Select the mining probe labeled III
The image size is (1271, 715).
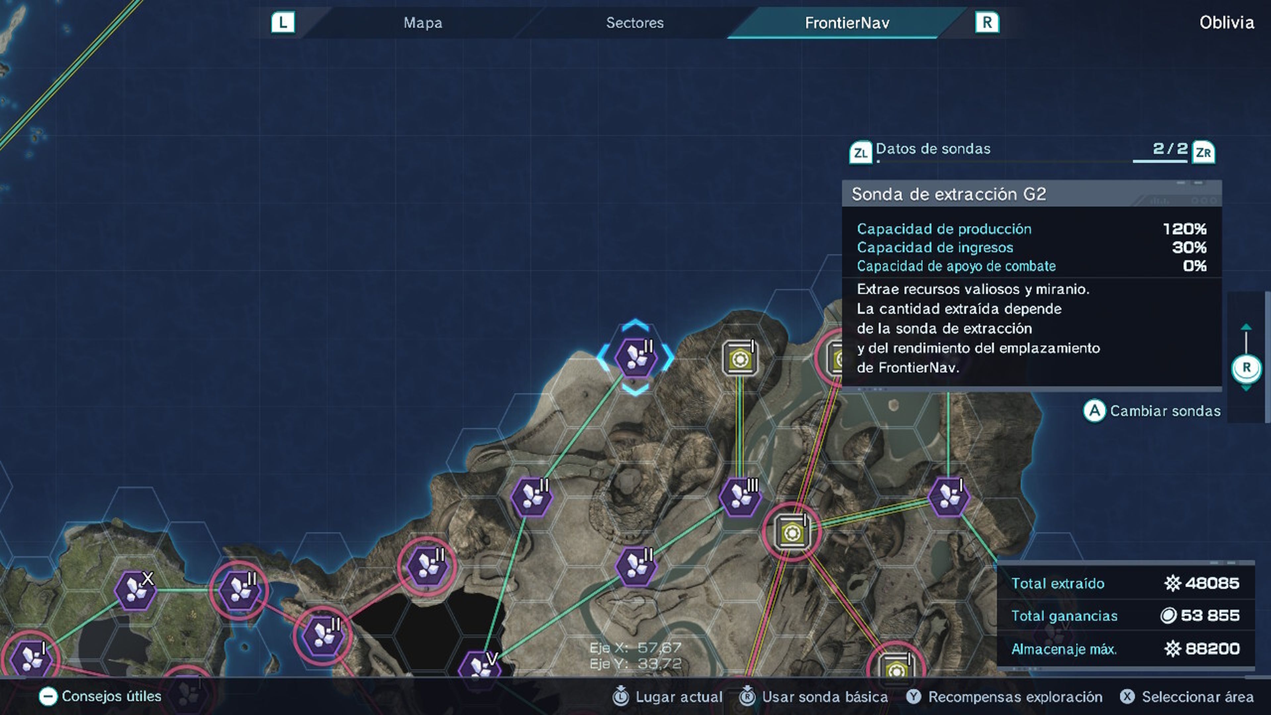click(x=740, y=497)
